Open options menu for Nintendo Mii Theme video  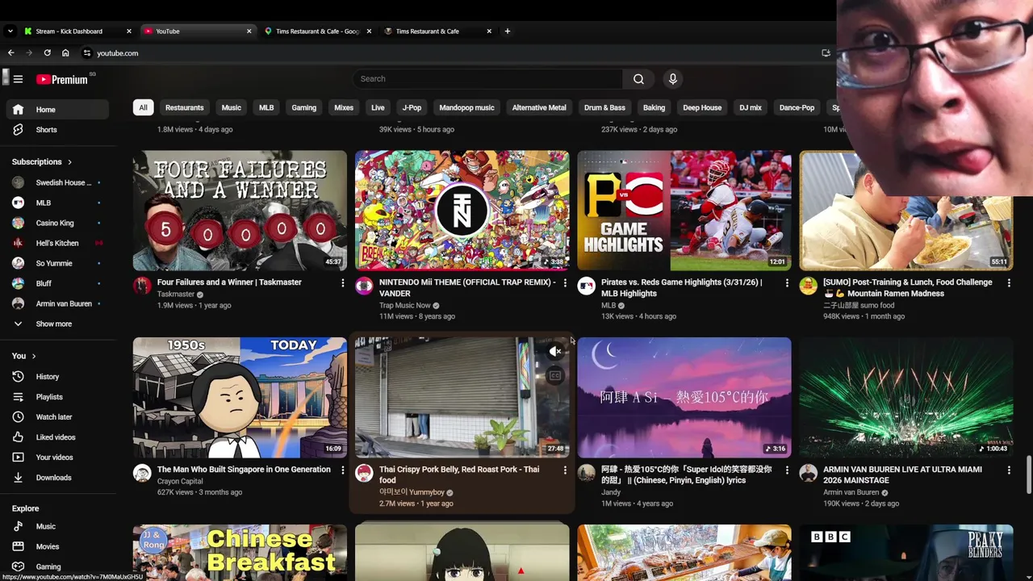click(x=564, y=283)
